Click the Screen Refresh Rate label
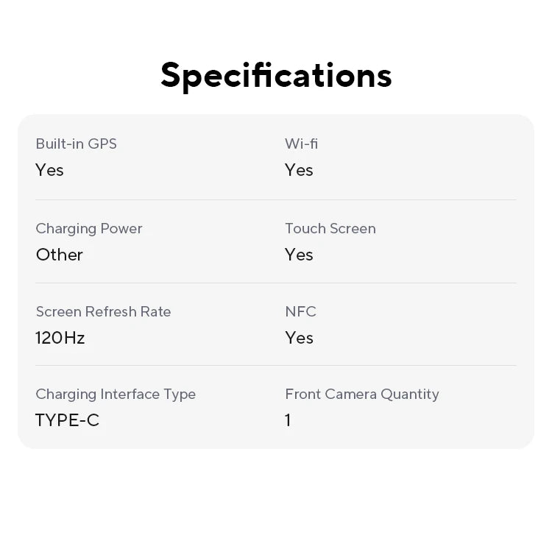The height and width of the screenshot is (552, 552). 103,311
